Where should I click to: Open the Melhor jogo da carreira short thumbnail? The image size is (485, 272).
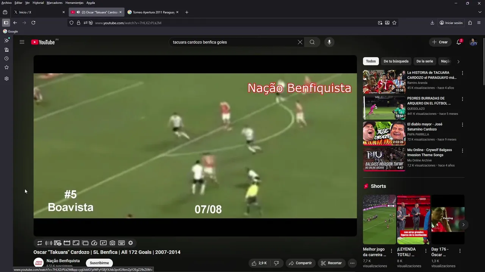tap(379, 219)
